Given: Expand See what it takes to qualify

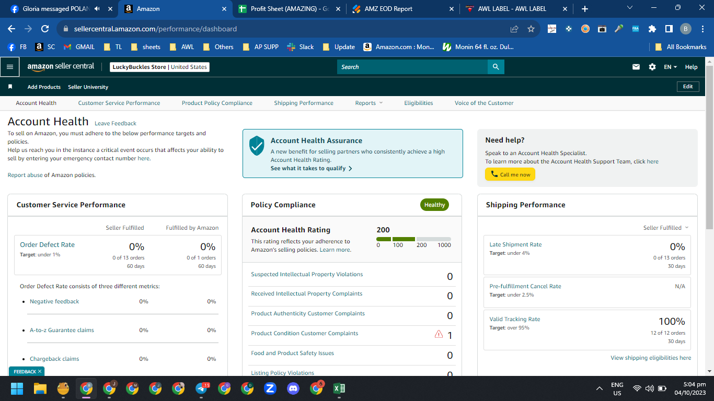Looking at the screenshot, I should [x=312, y=169].
